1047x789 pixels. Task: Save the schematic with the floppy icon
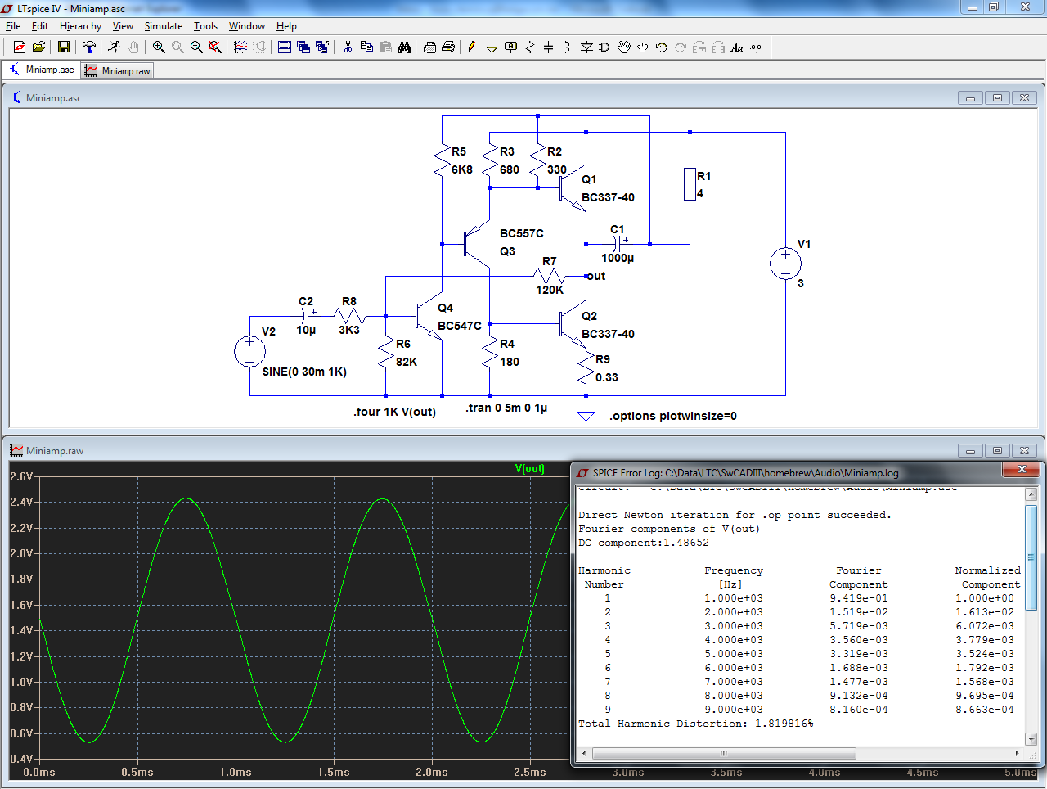click(64, 47)
